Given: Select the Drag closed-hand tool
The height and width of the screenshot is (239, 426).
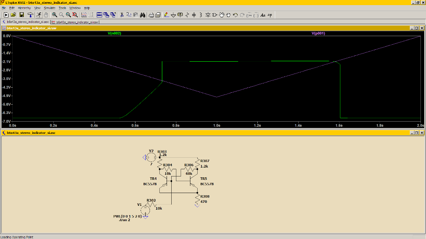Looking at the screenshot, I should point(228,15).
